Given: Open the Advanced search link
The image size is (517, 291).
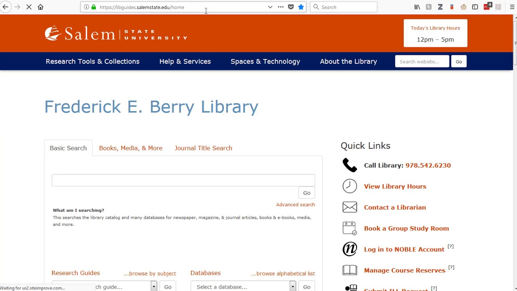Looking at the screenshot, I should tap(296, 205).
